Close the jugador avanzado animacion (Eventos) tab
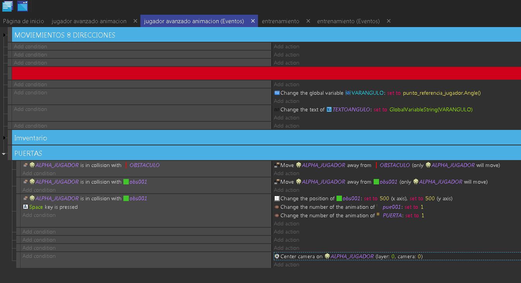Screen dimensions: 521x283 coord(253,21)
